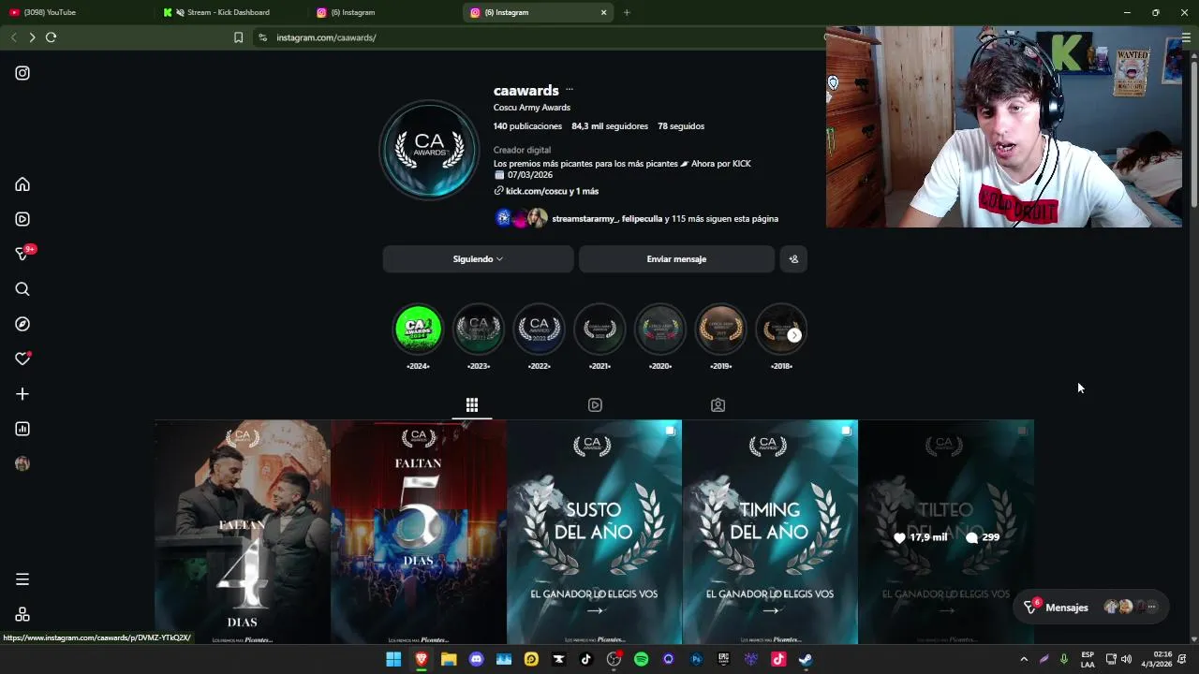Screen dimensions: 1199x674
Task: Open notifications heart icon in the sidebar
Action: point(22,359)
